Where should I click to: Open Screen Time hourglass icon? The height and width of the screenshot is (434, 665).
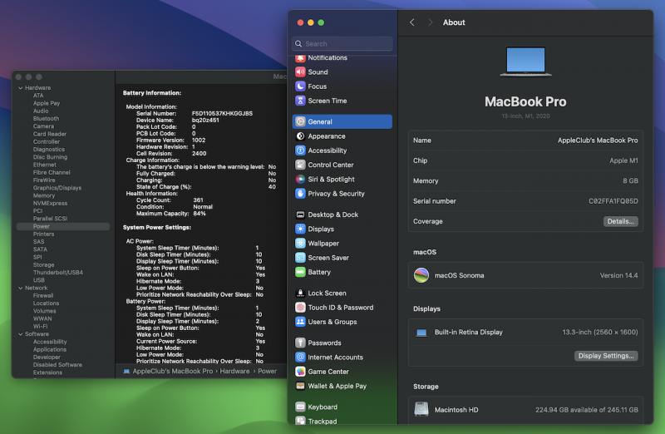(300, 101)
